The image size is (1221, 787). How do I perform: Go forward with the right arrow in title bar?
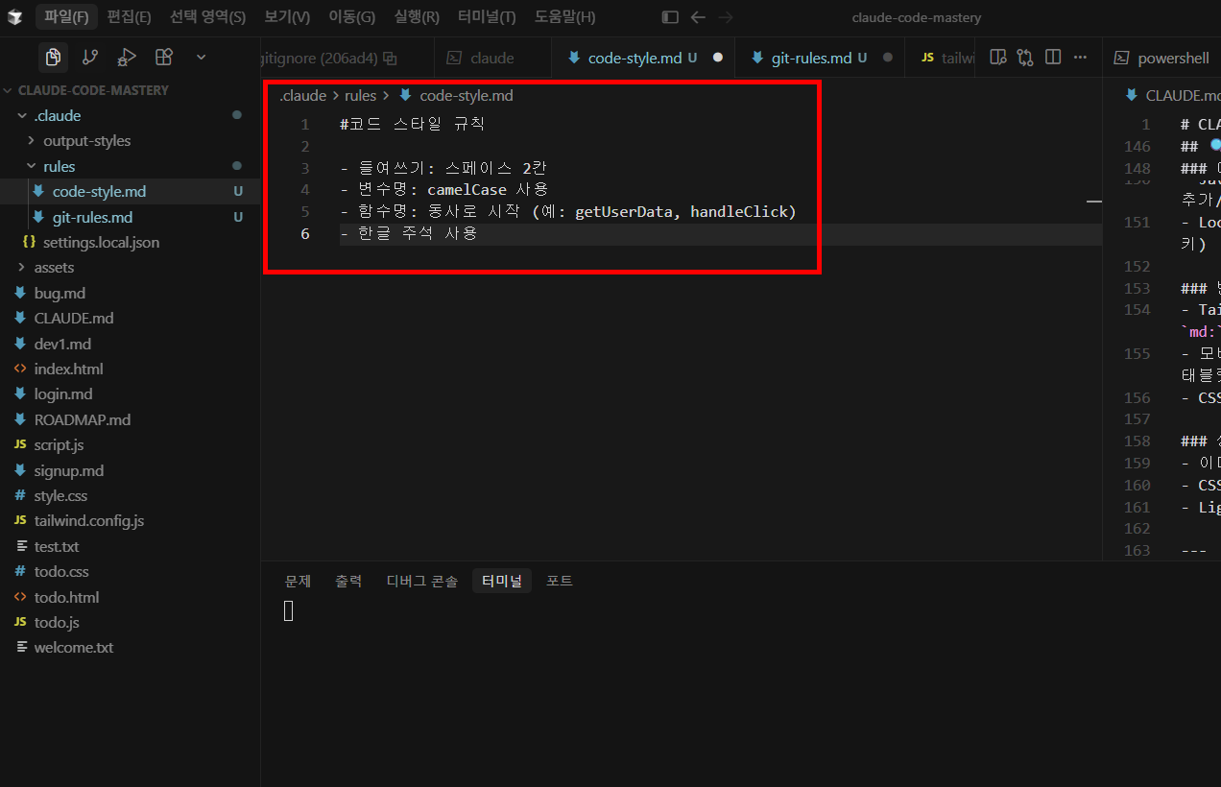click(x=726, y=17)
